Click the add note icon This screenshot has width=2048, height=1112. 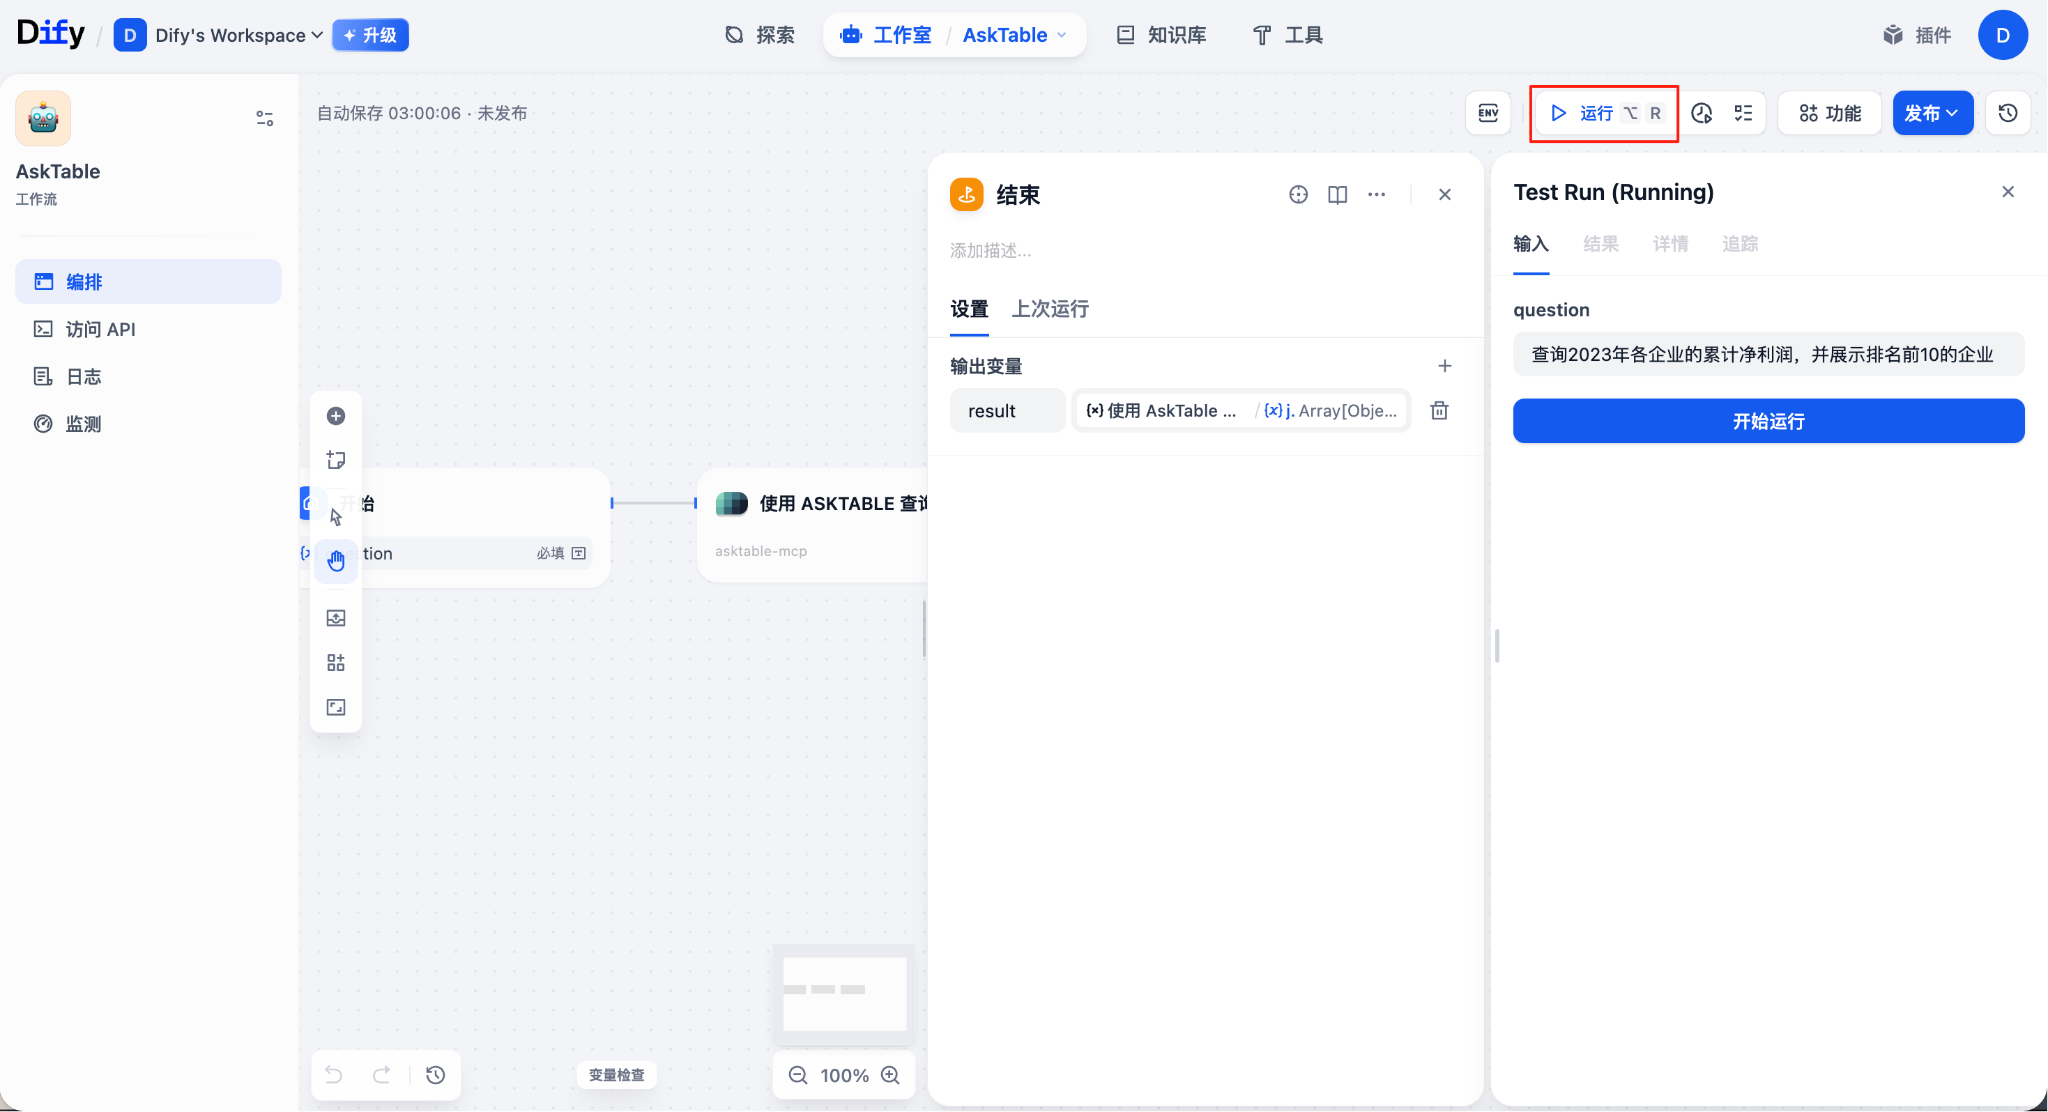tap(335, 459)
